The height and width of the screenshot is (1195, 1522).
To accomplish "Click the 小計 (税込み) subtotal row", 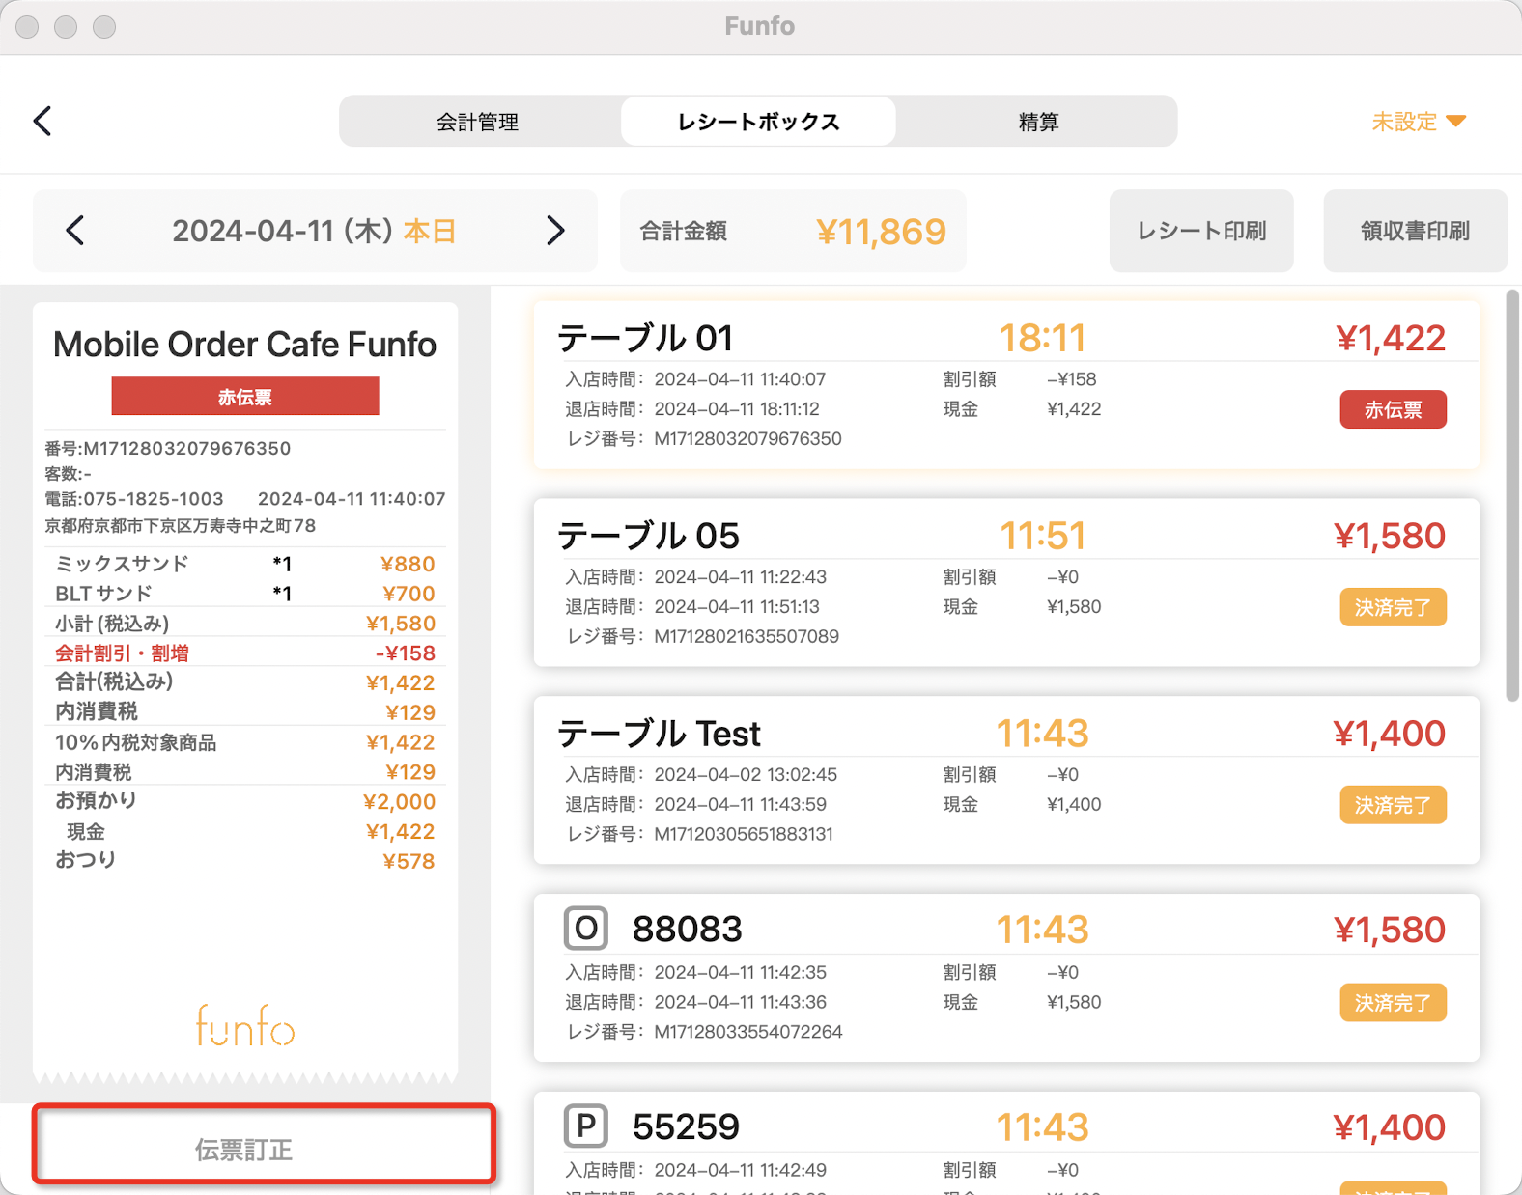I will [x=245, y=623].
